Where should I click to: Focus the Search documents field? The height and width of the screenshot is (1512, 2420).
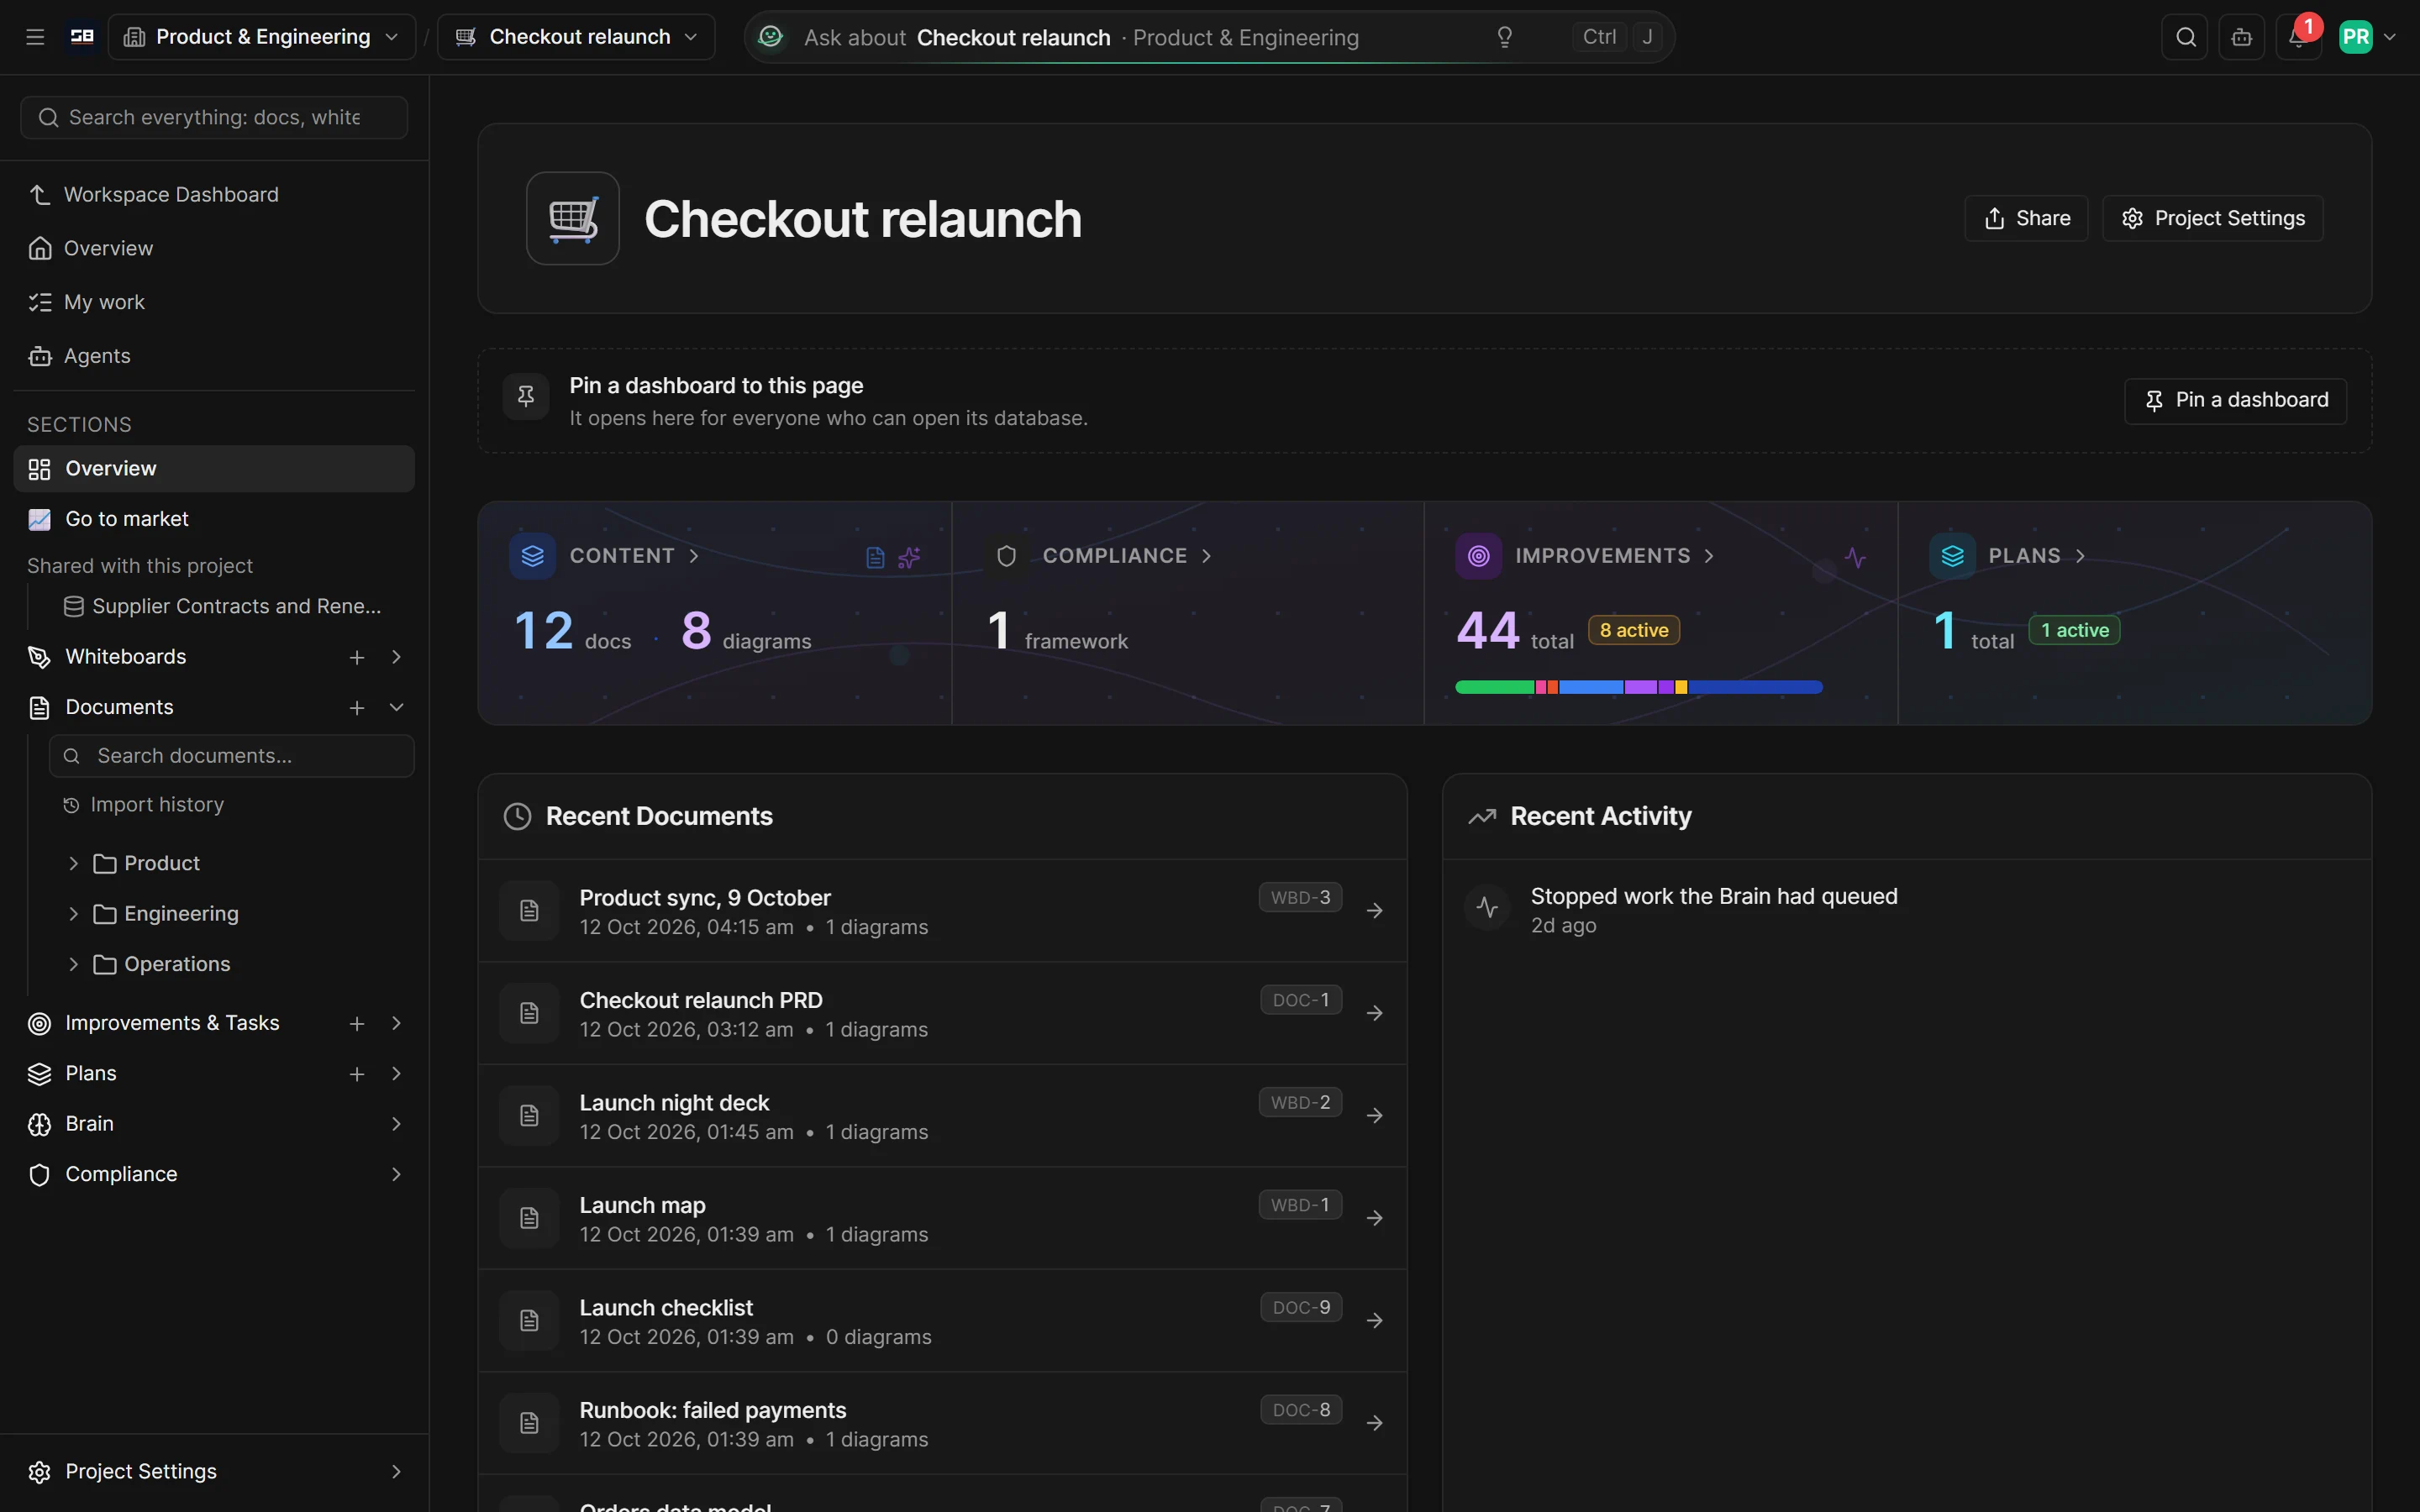(232, 756)
